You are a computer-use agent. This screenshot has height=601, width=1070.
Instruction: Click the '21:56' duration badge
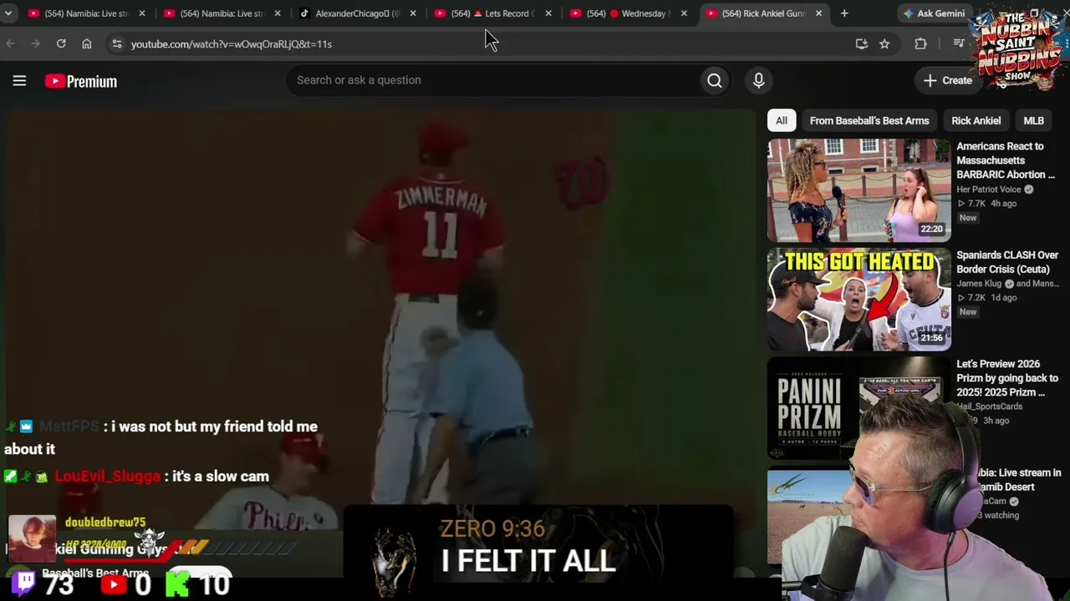point(931,337)
